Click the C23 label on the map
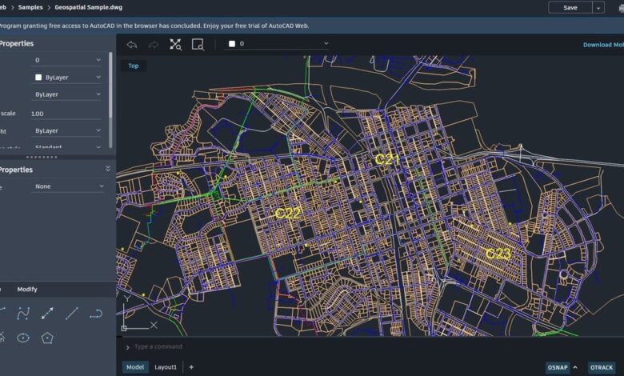This screenshot has height=376, width=624. tap(498, 254)
